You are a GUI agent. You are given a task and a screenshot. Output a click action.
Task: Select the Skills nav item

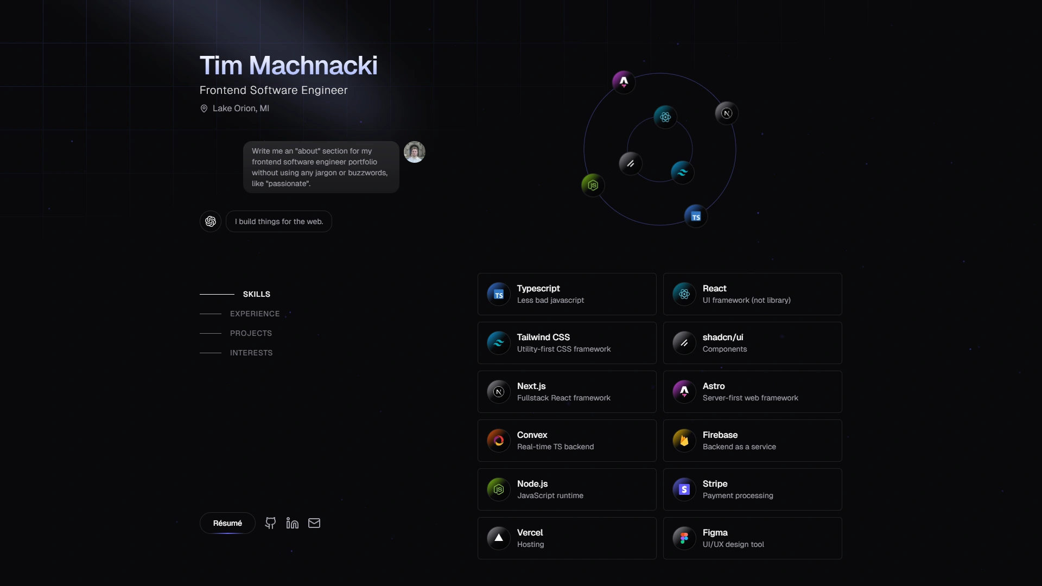tap(256, 294)
